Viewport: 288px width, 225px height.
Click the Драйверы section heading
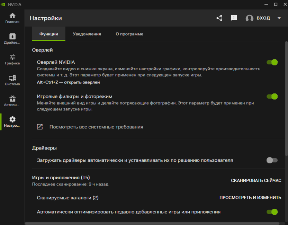pyautogui.click(x=44, y=148)
